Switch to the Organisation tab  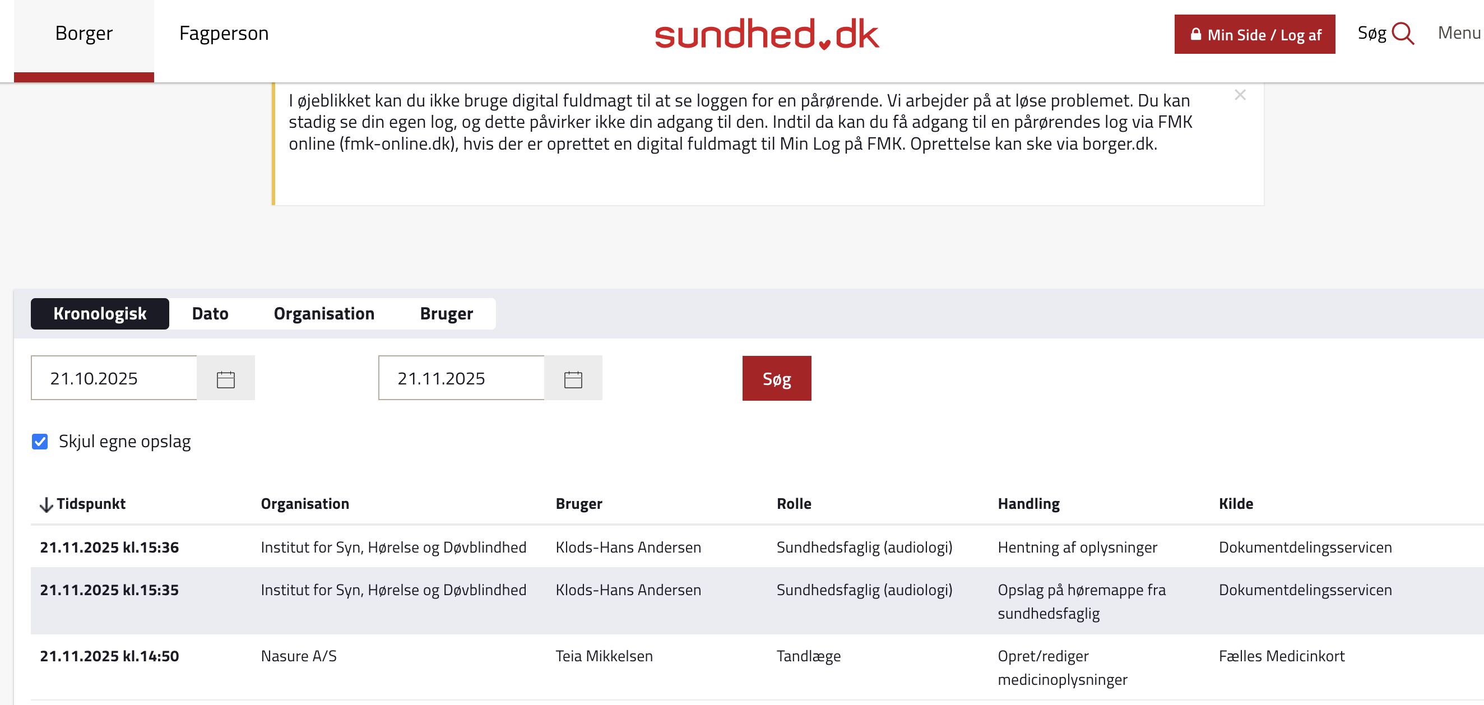324,314
